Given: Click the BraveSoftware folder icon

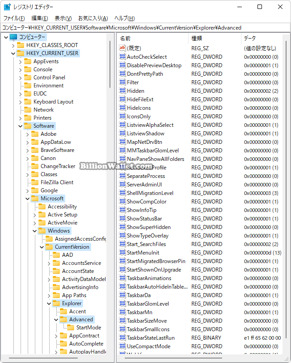Looking at the screenshot, I should 35,150.
